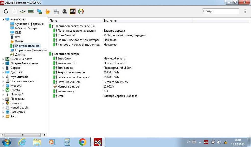This screenshot has height=147, width=251.
Task: Expand the Операційна система node
Action: (x=3, y=64)
